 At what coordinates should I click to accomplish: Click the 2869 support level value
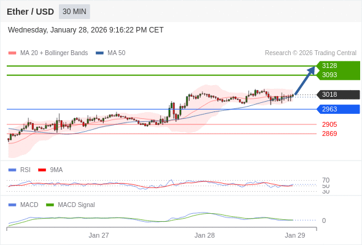(x=329, y=134)
